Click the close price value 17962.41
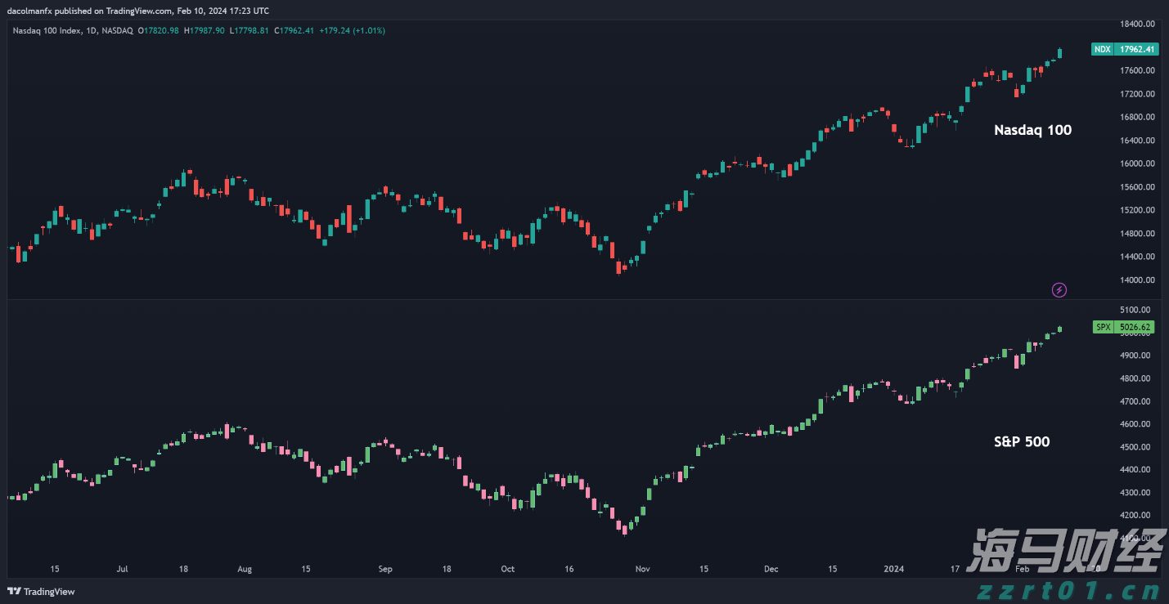The height and width of the screenshot is (604, 1169). tap(293, 29)
